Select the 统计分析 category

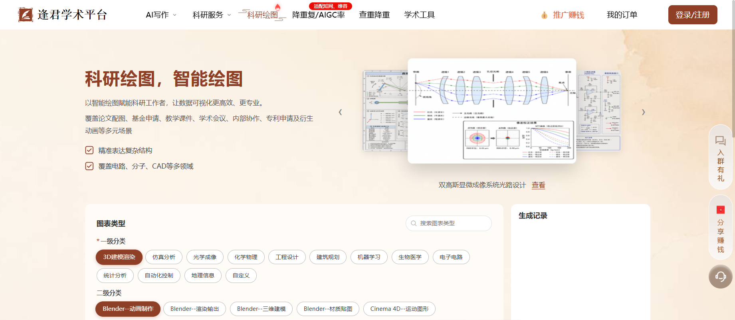click(115, 275)
